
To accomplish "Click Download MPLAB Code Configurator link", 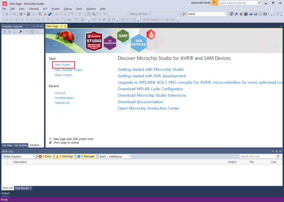I will coord(150,89).
